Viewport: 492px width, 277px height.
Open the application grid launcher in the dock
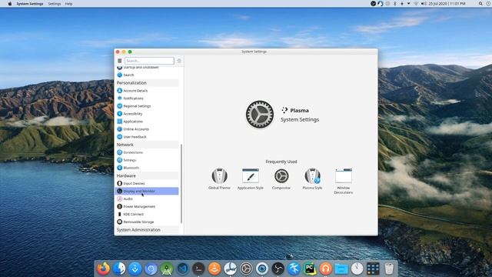tap(373, 269)
